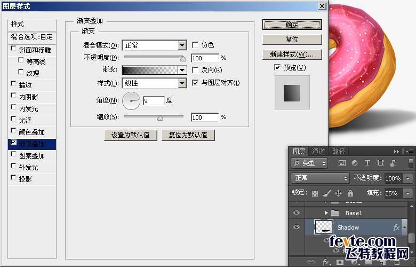Image resolution: width=416 pixels, height=267 pixels.
Task: Enable the 投影 drop shadow checkbox
Action: pos(13,177)
